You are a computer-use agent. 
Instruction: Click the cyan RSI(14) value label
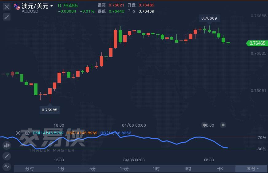pos(48,133)
